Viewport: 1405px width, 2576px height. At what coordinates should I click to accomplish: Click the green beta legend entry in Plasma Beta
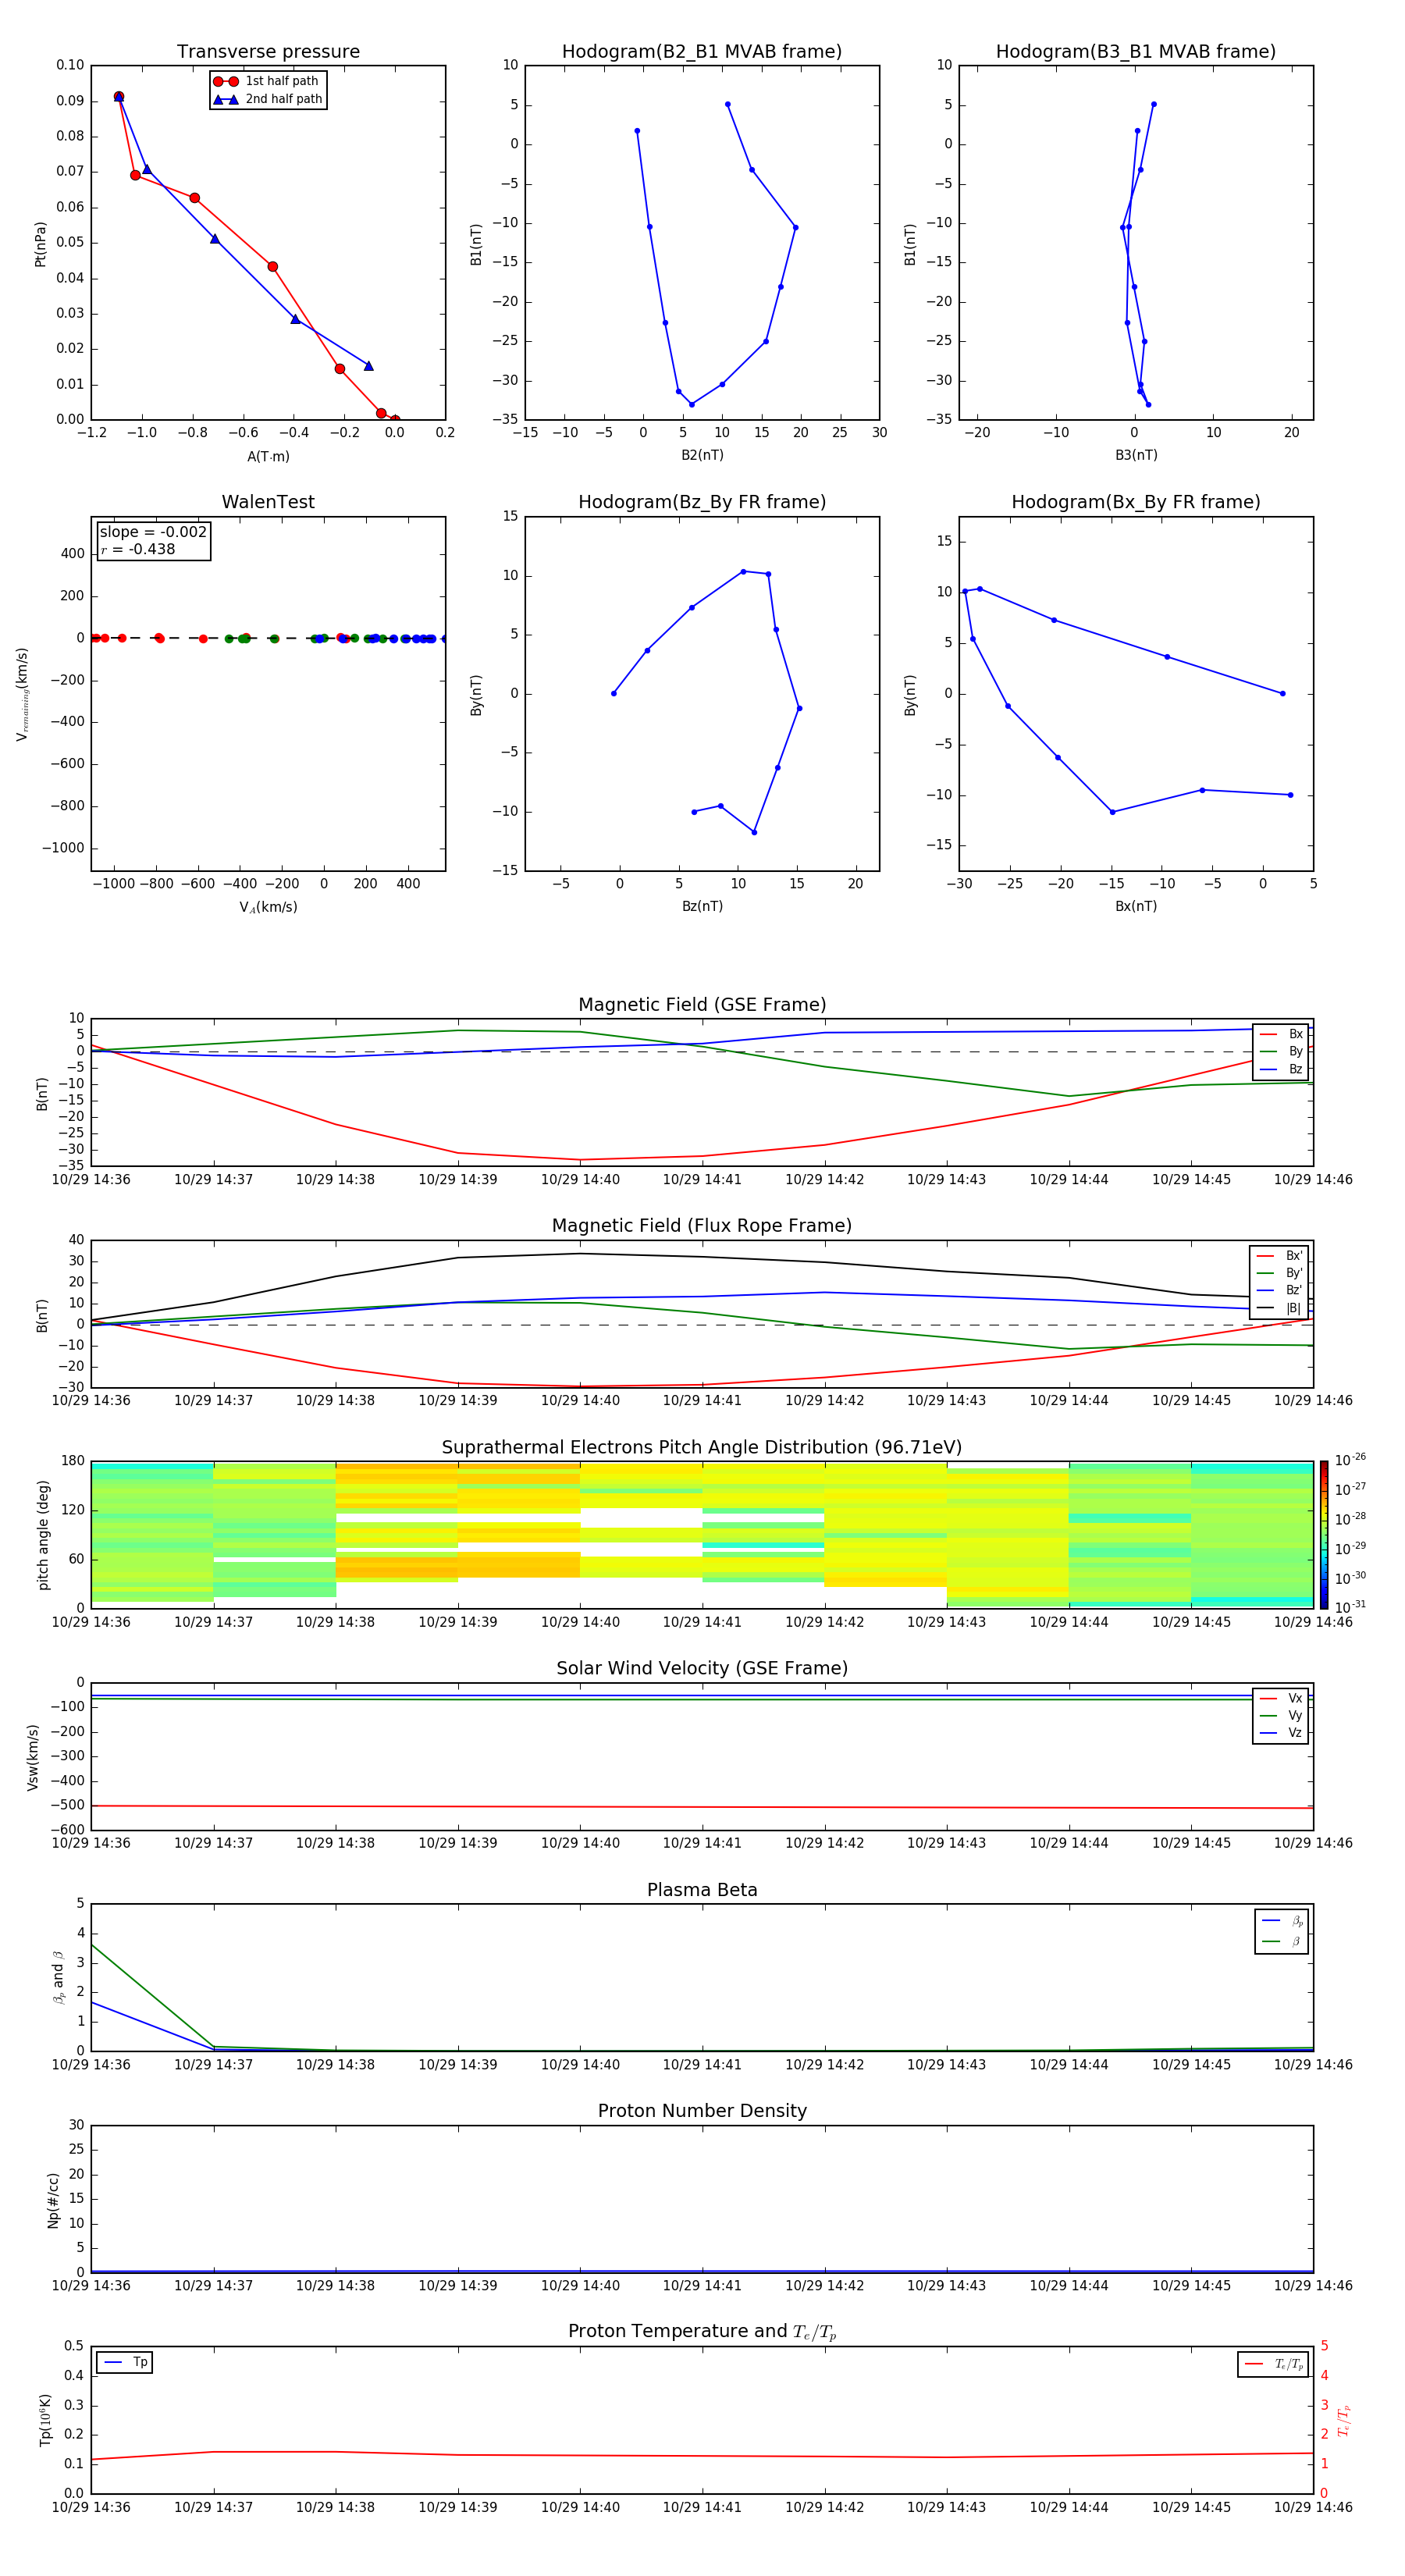click(1282, 1941)
